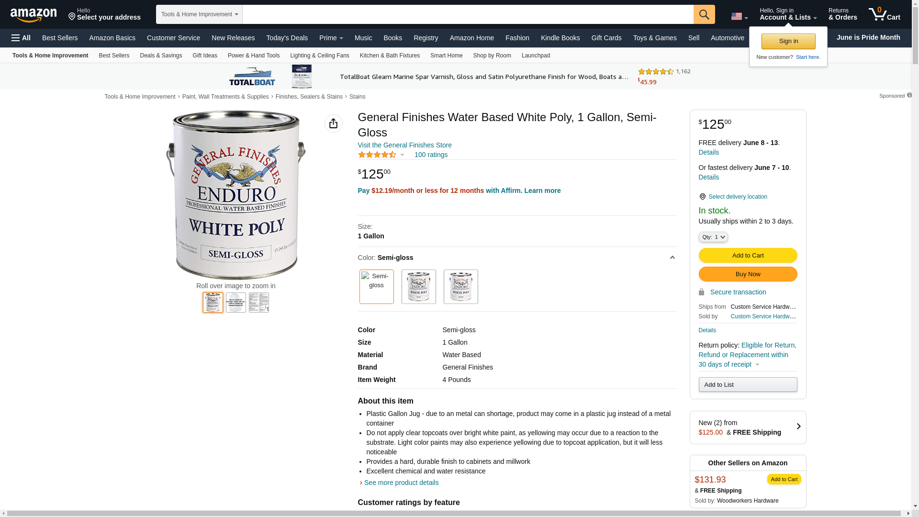Open Today's Deals in the nav bar
919x517 pixels.
pos(287,38)
